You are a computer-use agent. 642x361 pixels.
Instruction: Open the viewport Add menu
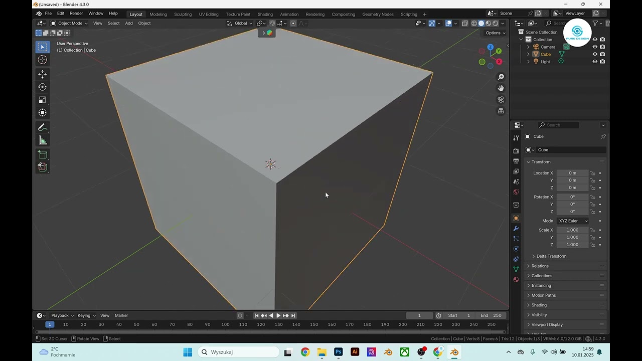129,23
